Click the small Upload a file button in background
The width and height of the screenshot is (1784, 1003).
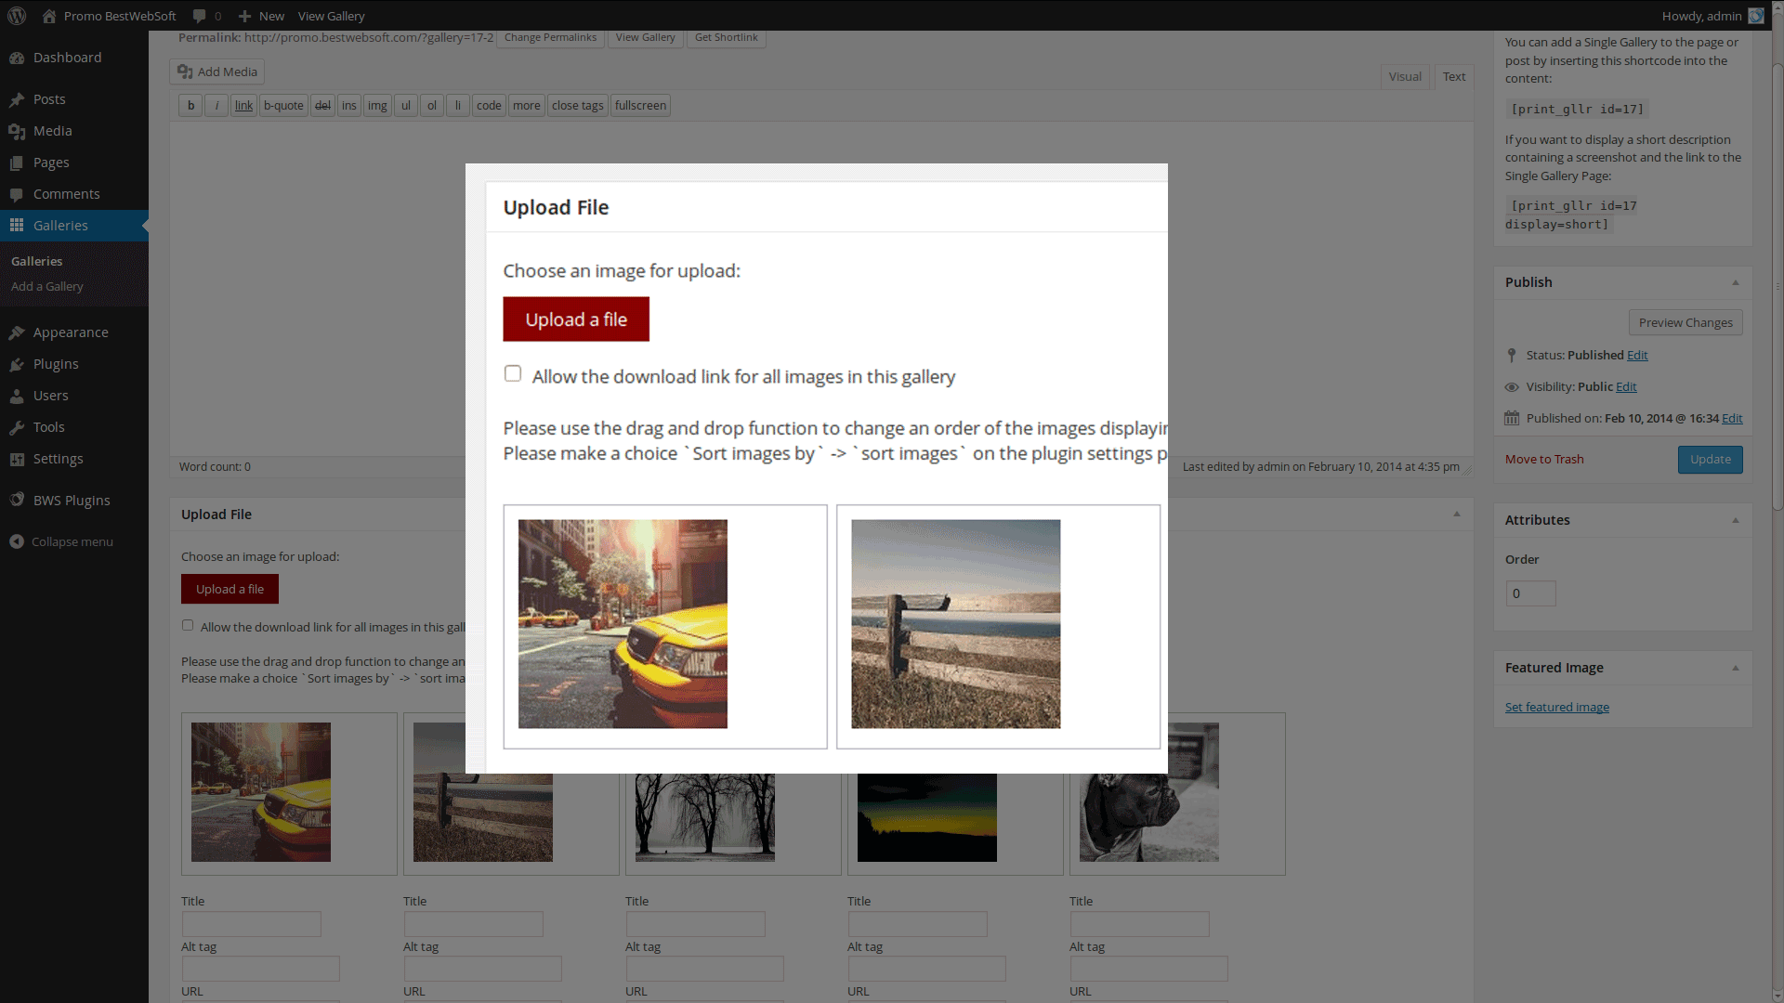click(x=230, y=589)
